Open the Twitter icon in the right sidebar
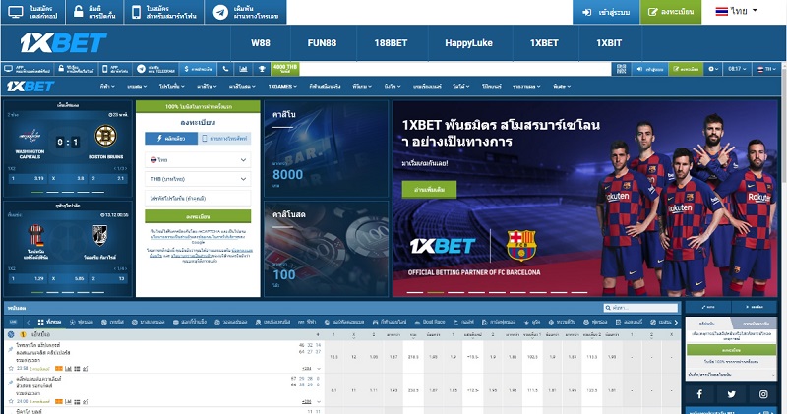787x414 pixels. [x=731, y=394]
